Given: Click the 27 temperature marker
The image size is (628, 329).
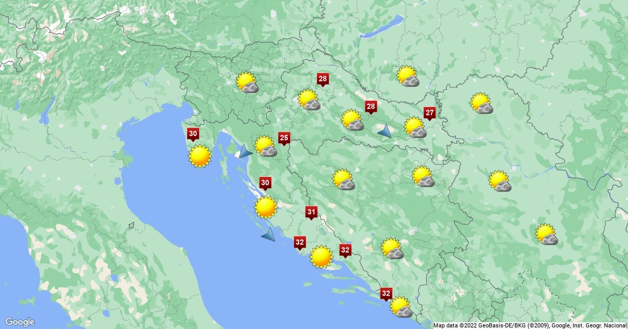Looking at the screenshot, I should click(429, 113).
